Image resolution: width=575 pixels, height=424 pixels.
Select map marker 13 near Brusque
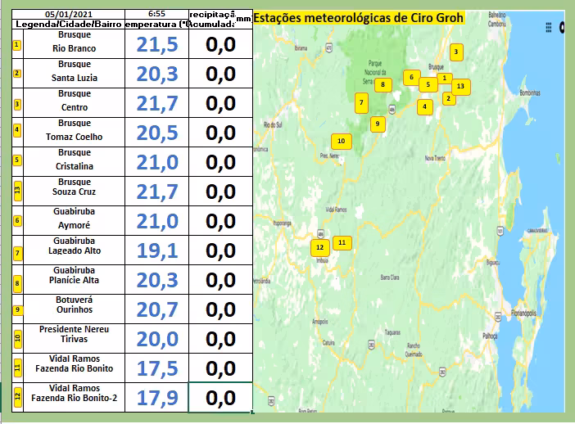pos(460,86)
